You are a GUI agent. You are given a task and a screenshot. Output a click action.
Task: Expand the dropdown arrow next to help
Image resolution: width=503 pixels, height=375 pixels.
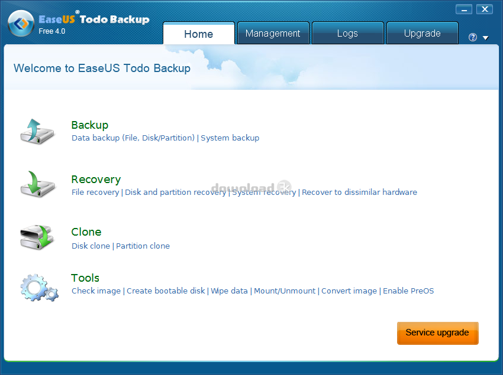coord(486,38)
